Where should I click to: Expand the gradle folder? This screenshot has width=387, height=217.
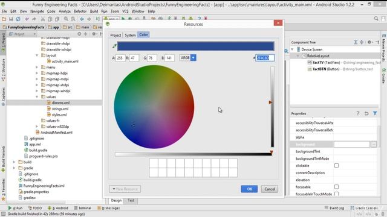pos(14,168)
